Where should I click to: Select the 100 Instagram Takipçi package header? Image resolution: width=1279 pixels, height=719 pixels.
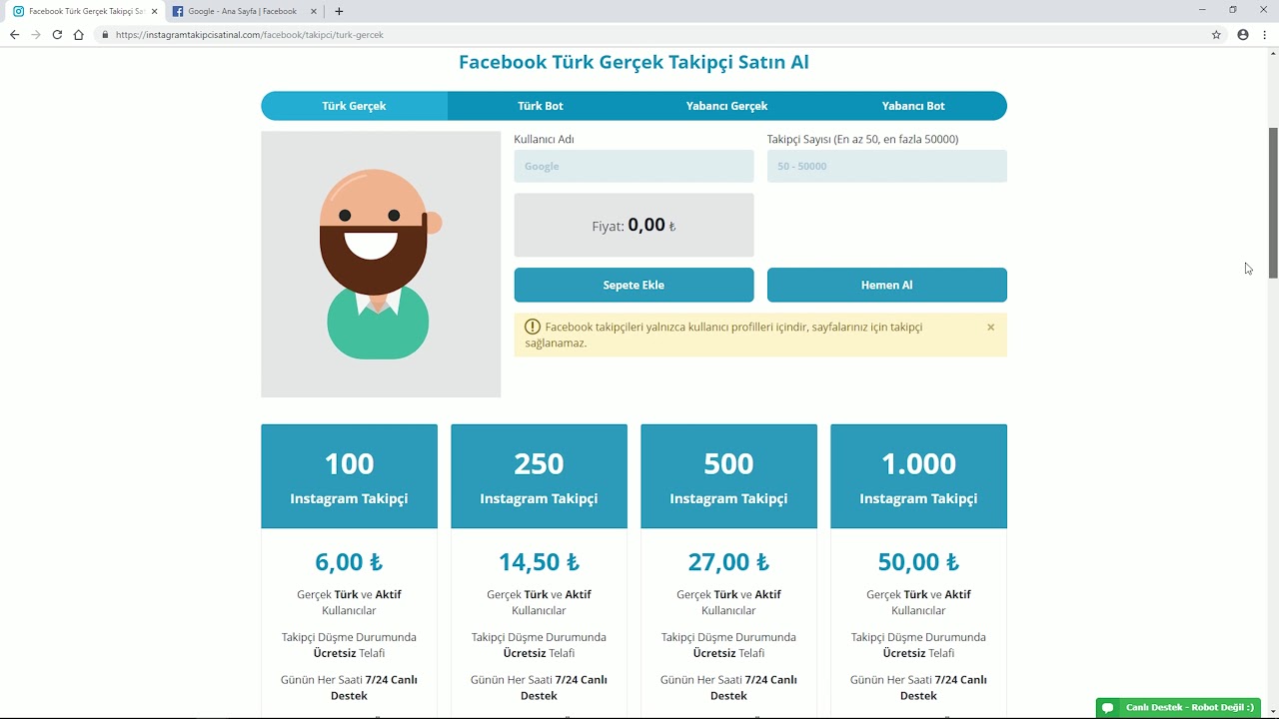coord(349,476)
